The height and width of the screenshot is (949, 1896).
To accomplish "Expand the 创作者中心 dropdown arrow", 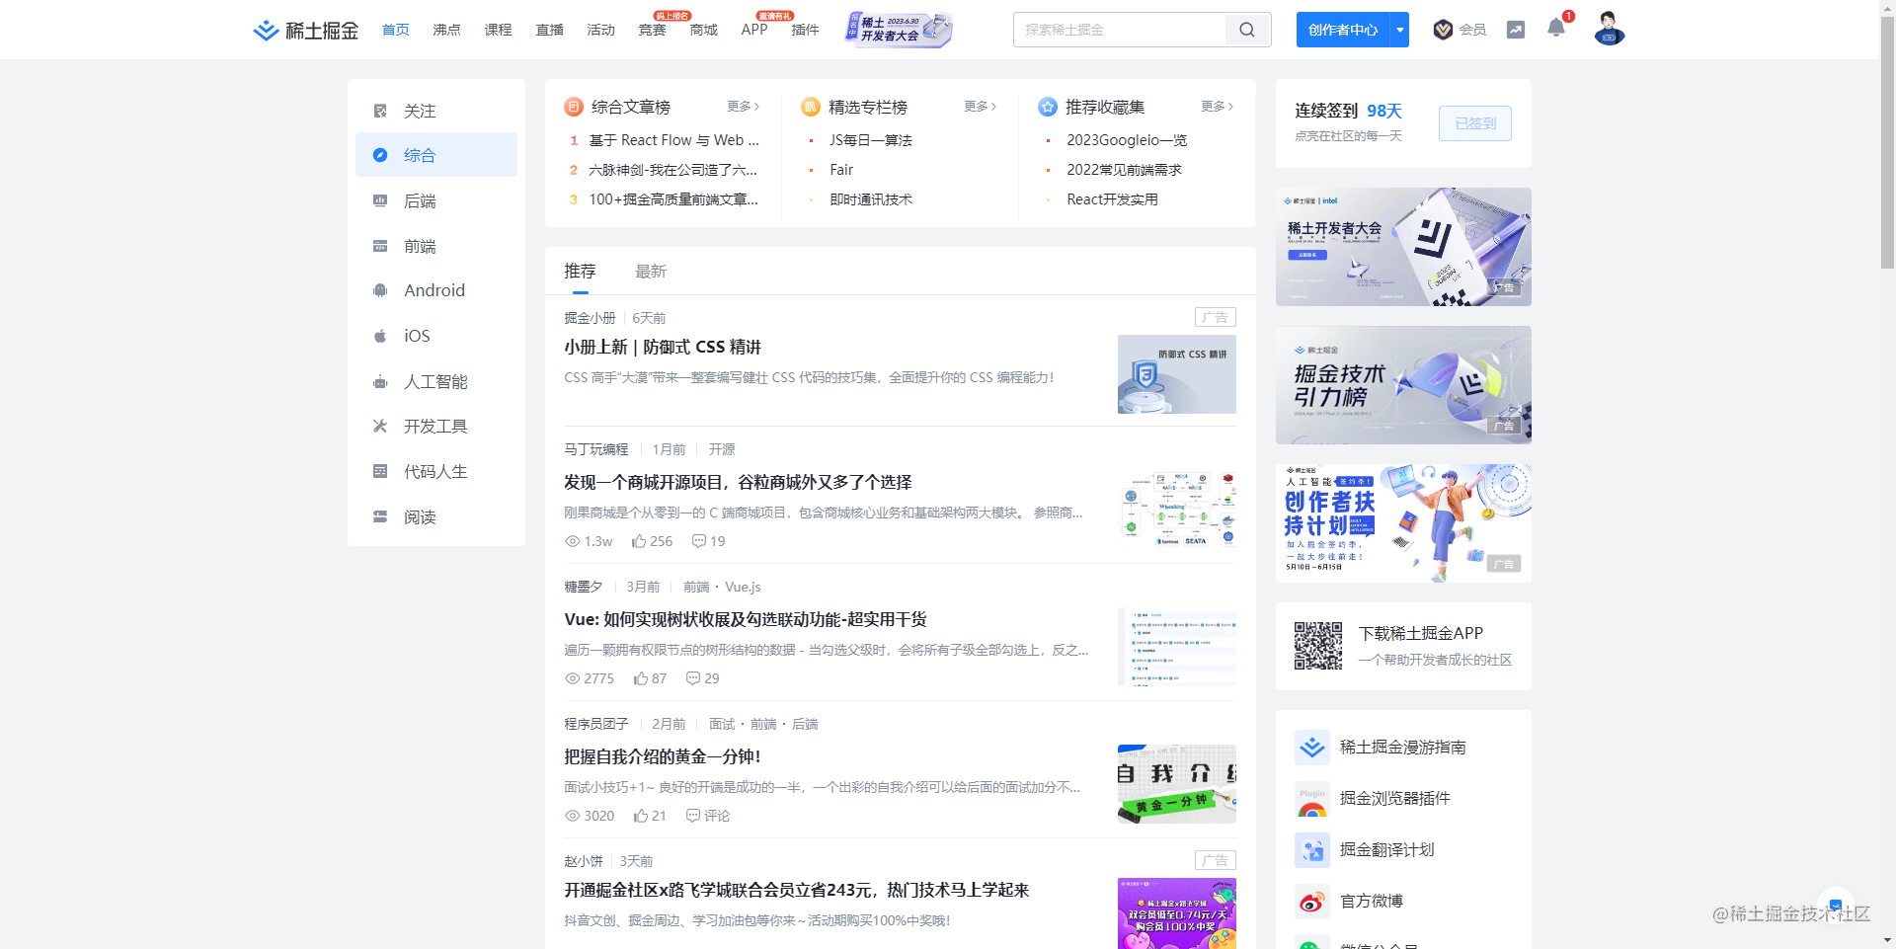I will point(1400,30).
